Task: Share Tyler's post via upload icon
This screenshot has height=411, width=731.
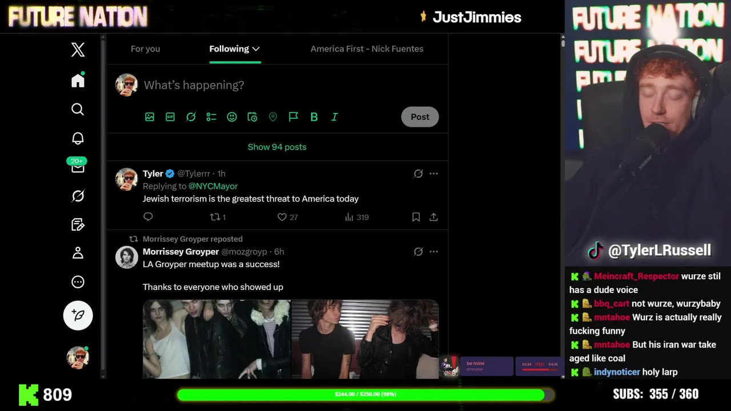Action: click(x=434, y=217)
